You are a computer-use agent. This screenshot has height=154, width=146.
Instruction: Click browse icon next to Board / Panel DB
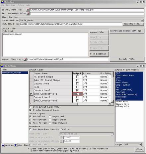(28, 10)
